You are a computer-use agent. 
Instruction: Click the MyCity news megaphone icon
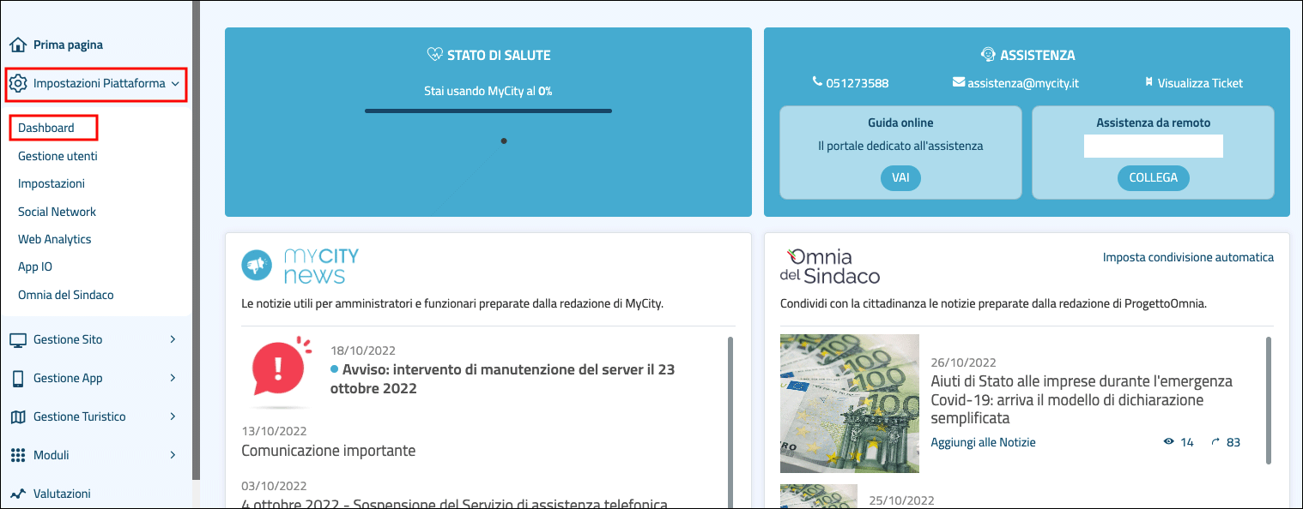[x=255, y=266]
